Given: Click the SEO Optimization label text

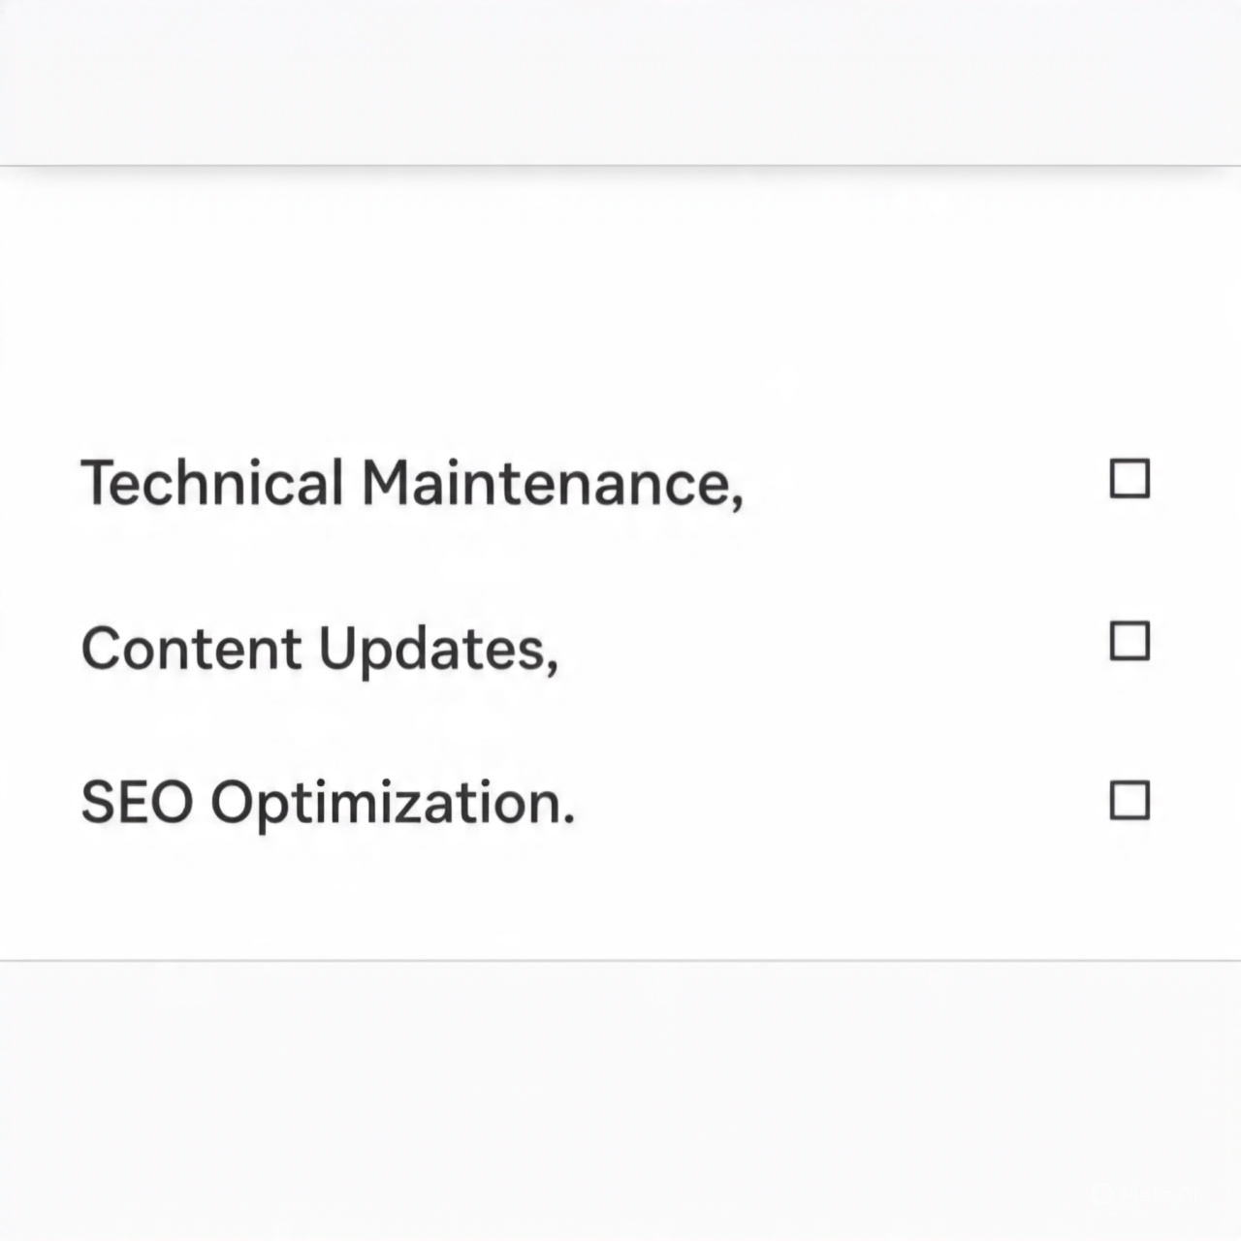Looking at the screenshot, I should pyautogui.click(x=328, y=802).
